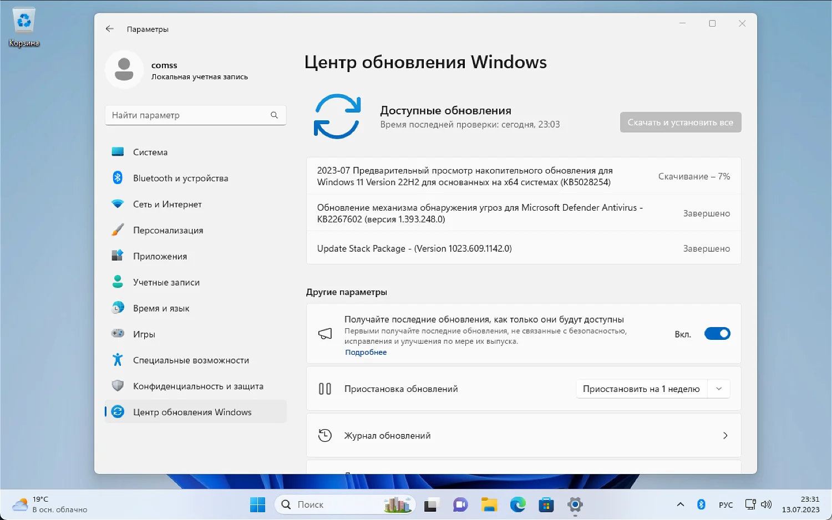The height and width of the screenshot is (520, 832).
Task: Click the Defender KB2267602 update row
Action: pos(524,213)
